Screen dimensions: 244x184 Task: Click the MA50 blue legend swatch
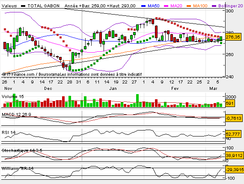click(143, 6)
